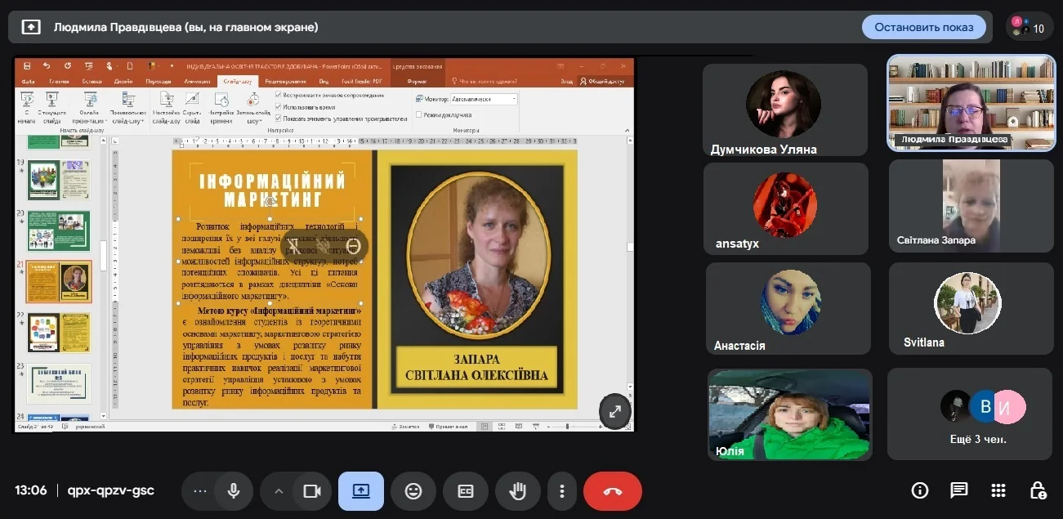Mute the microphone in the call bar
The height and width of the screenshot is (519, 1063).
pyautogui.click(x=234, y=491)
